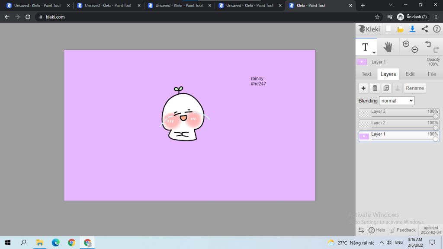
Task: Switch to the File tab
Action: click(x=432, y=74)
